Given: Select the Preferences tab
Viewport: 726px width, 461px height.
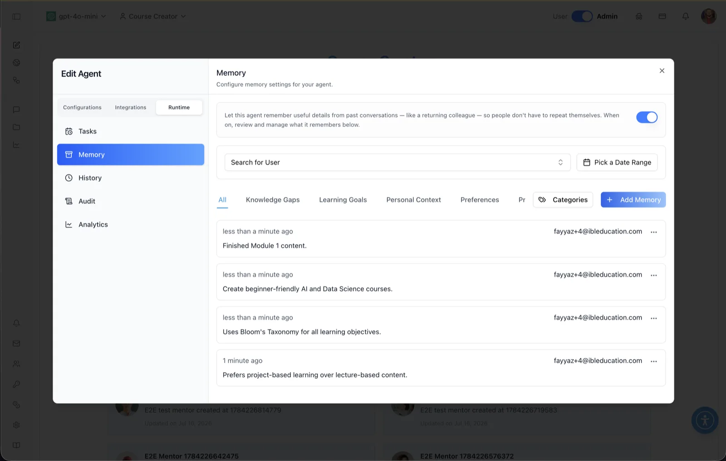Looking at the screenshot, I should pos(480,200).
